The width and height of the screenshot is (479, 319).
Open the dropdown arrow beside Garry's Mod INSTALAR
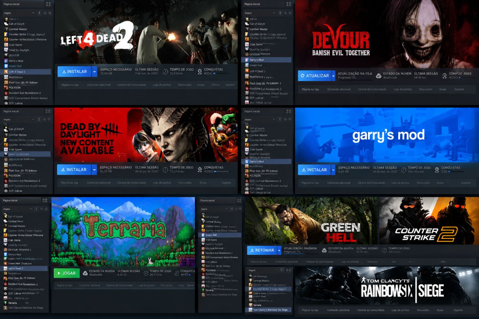tap(333, 170)
